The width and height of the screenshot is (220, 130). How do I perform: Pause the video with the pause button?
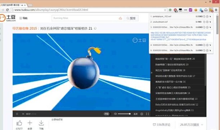17,114
